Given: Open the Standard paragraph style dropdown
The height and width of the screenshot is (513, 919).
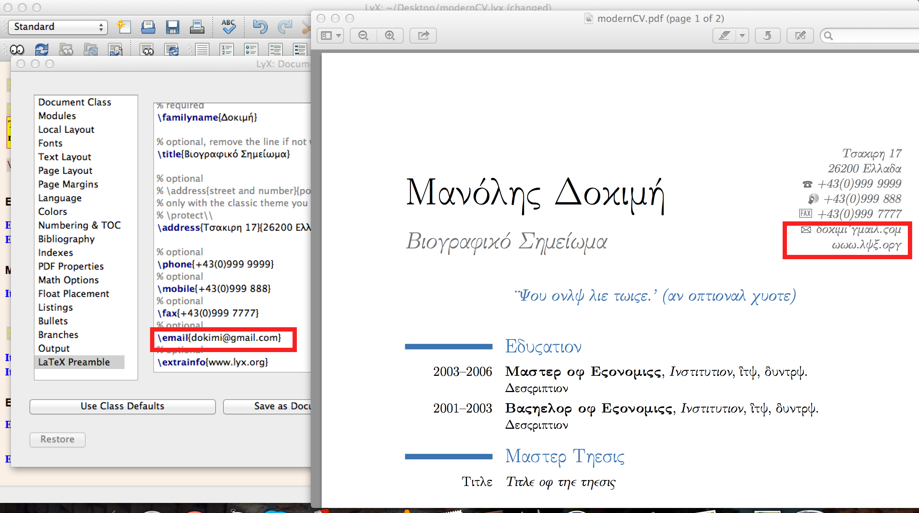Looking at the screenshot, I should (58, 27).
